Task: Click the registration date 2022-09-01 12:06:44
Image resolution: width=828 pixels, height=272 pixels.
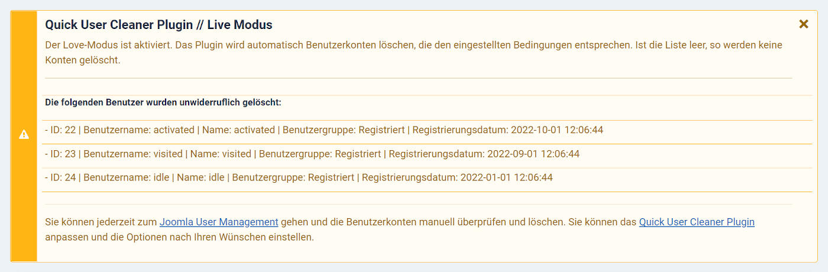Action: [533, 154]
